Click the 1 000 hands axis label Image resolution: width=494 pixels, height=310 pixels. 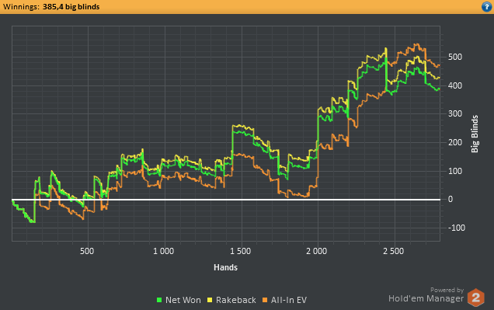tap(164, 252)
